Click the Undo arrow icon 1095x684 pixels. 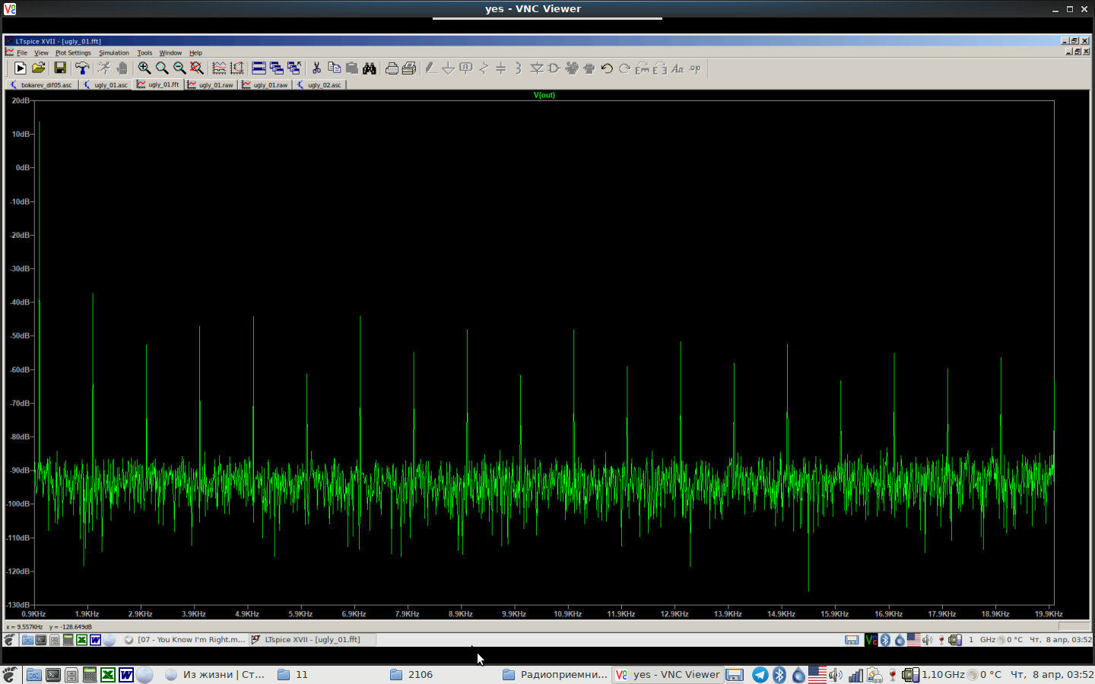607,68
